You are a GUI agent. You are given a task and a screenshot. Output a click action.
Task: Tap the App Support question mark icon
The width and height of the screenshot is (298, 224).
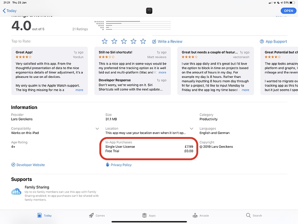point(262,42)
